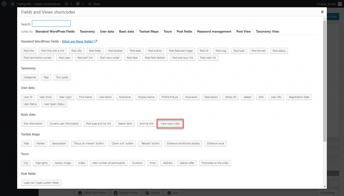Insert the Post field iterator shortcode
Image resolution: width=344 pixels, height=196 pixels.
click(x=155, y=58)
